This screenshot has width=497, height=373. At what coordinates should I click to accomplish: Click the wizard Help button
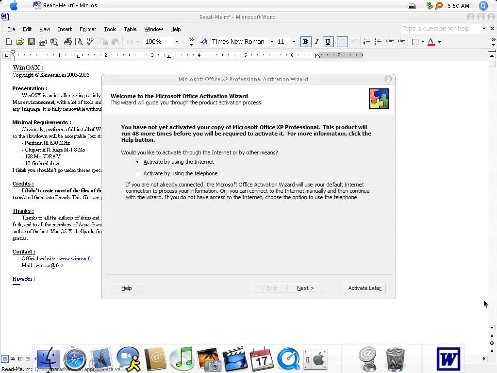pos(127,288)
